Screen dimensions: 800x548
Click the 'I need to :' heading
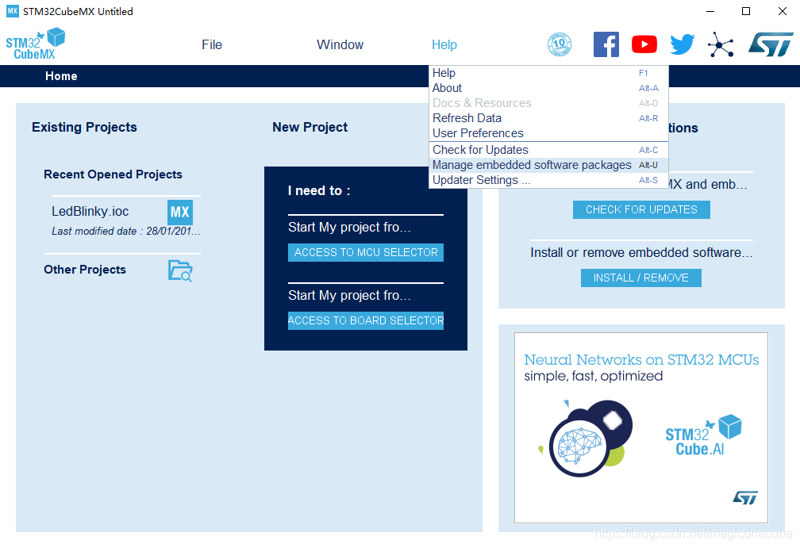pos(319,190)
